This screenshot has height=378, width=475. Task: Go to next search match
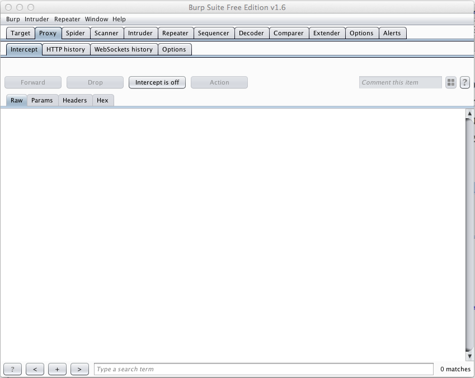pos(79,369)
